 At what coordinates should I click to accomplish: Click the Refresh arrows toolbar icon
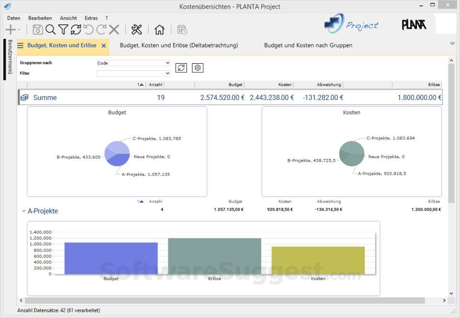tap(76, 30)
